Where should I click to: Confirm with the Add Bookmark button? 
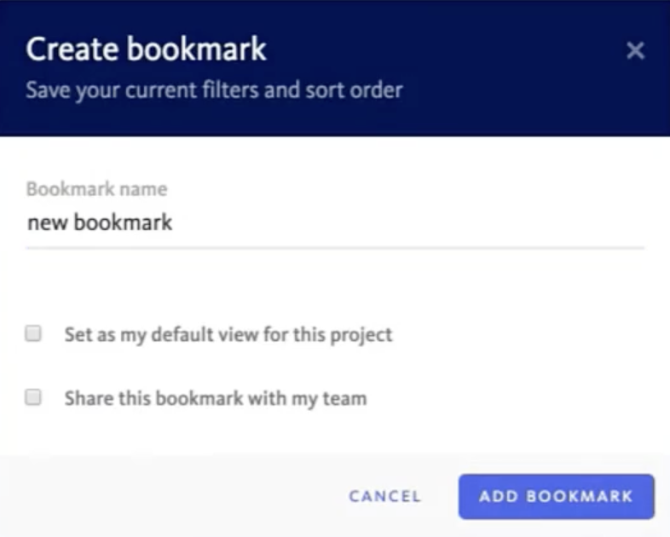click(557, 497)
